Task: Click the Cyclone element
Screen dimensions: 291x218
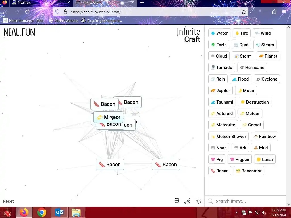Action: coord(267,79)
